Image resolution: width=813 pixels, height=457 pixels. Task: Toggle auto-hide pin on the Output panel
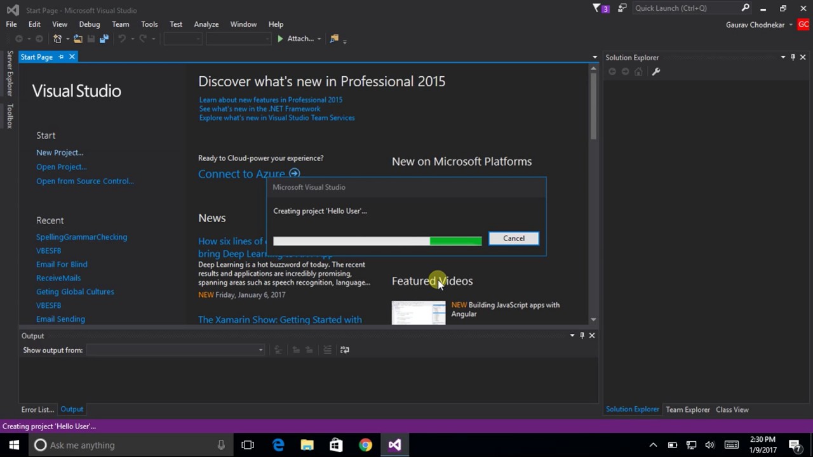(x=582, y=335)
